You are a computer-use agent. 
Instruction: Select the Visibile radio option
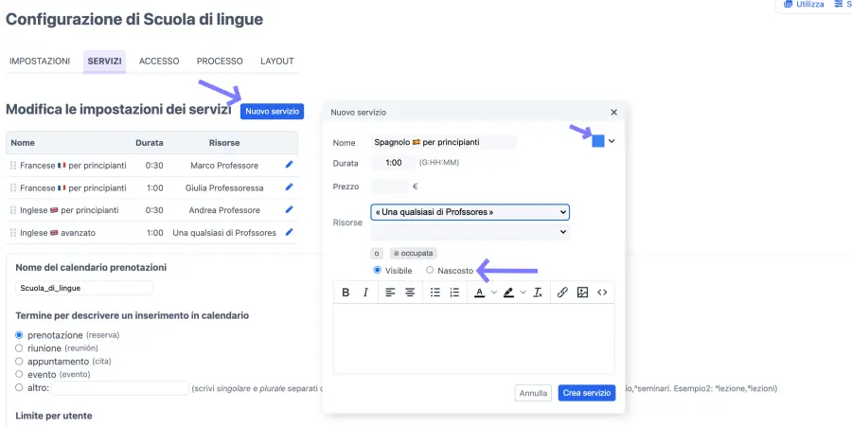[x=377, y=270]
